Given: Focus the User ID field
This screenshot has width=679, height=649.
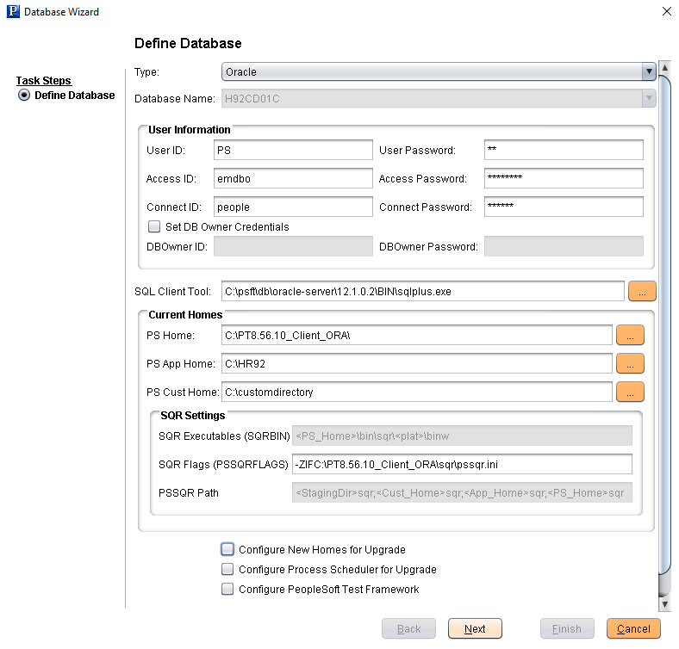Looking at the screenshot, I should (293, 150).
